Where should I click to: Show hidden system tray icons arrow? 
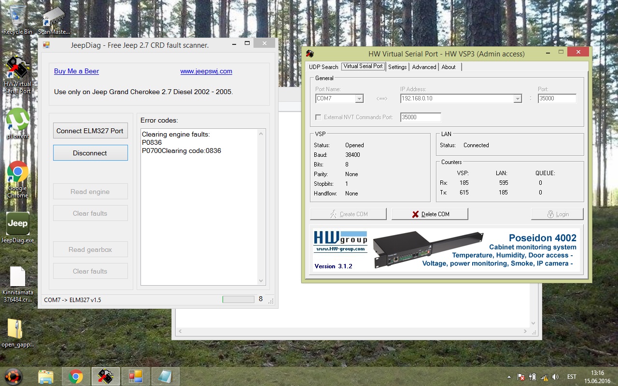pos(509,377)
